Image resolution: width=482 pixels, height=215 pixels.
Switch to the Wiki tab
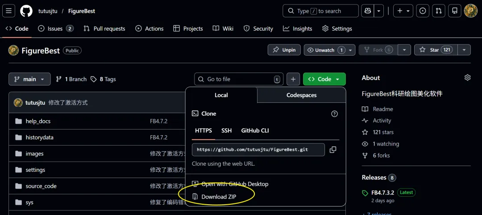(223, 28)
